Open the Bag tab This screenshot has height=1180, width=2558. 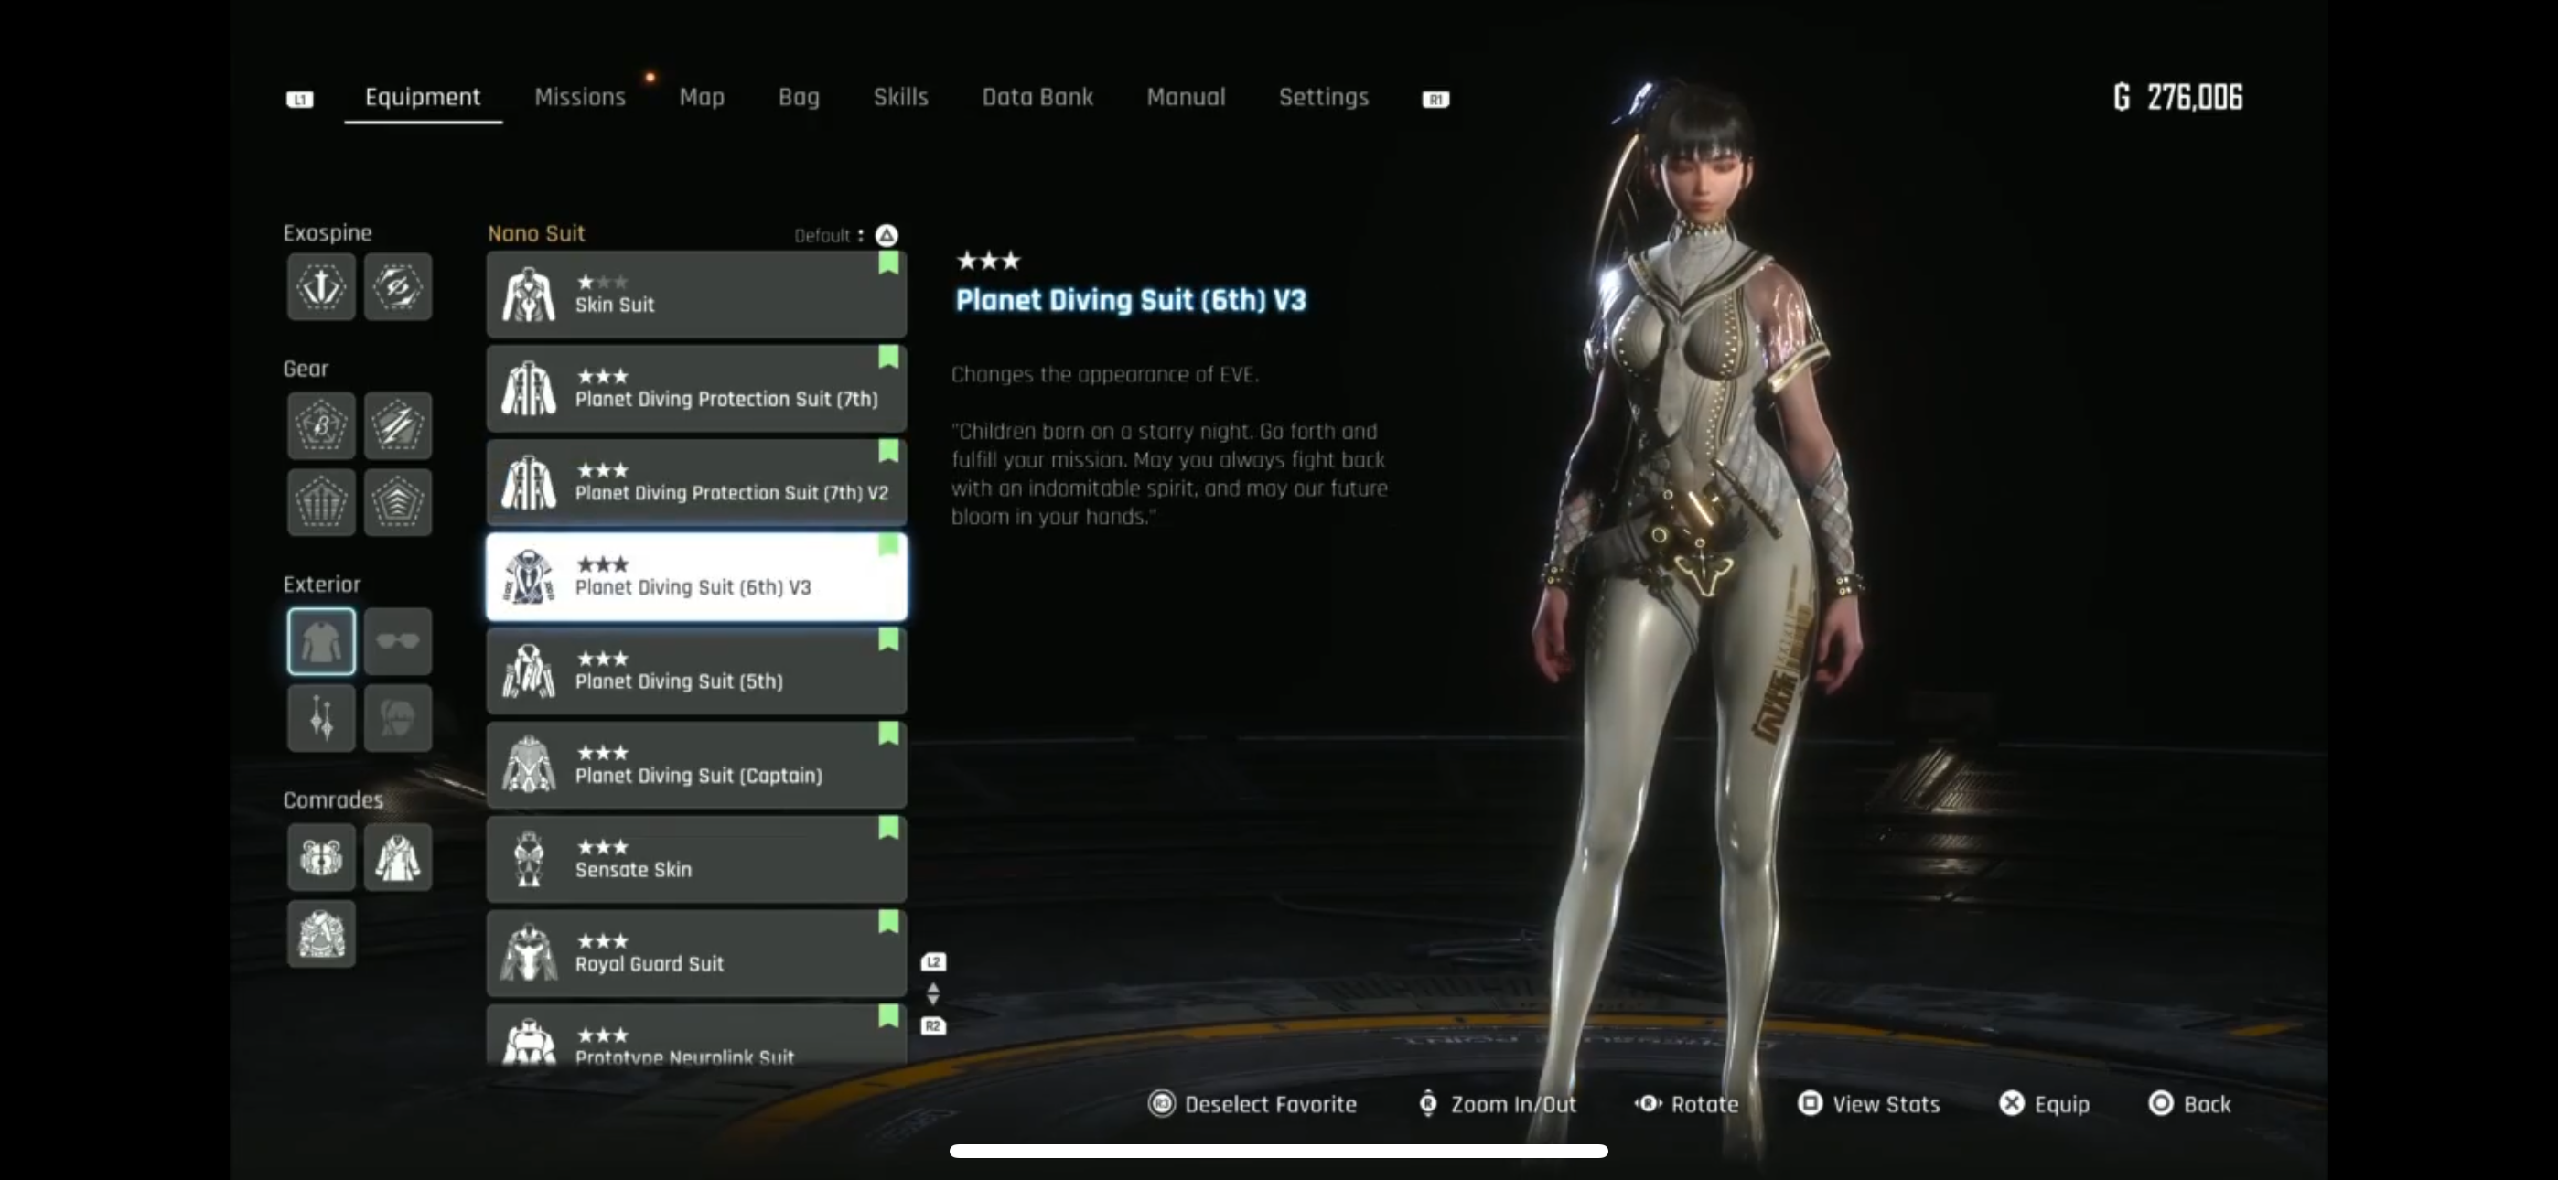pyautogui.click(x=799, y=97)
